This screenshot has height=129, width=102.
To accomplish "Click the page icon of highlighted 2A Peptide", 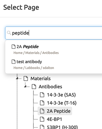I will 42,111.
